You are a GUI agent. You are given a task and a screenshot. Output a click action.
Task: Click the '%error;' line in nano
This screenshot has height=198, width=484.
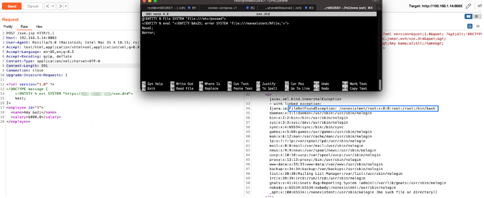click(x=148, y=32)
